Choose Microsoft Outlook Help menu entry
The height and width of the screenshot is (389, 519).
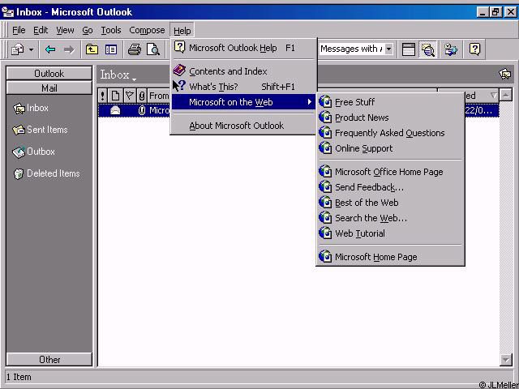tap(243, 48)
